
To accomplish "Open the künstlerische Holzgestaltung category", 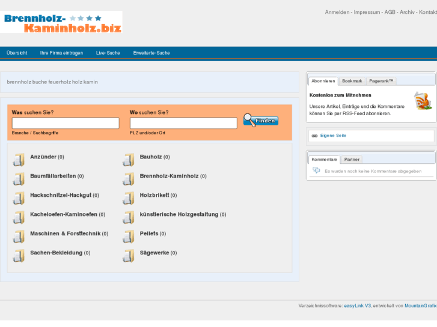I will [179, 215].
